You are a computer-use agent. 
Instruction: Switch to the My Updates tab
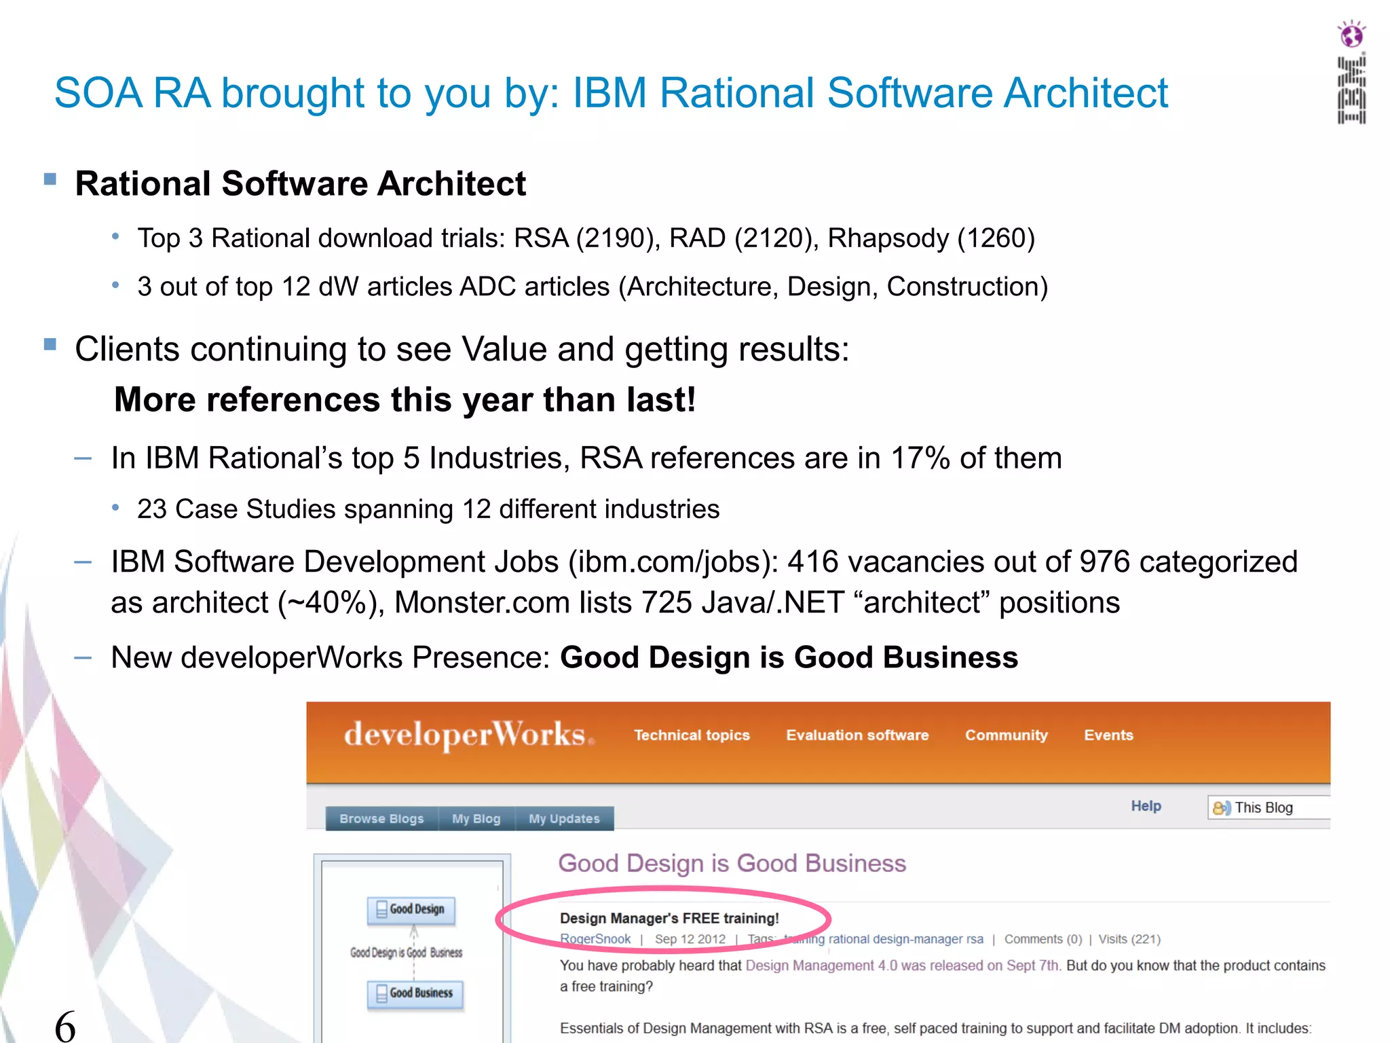(565, 819)
